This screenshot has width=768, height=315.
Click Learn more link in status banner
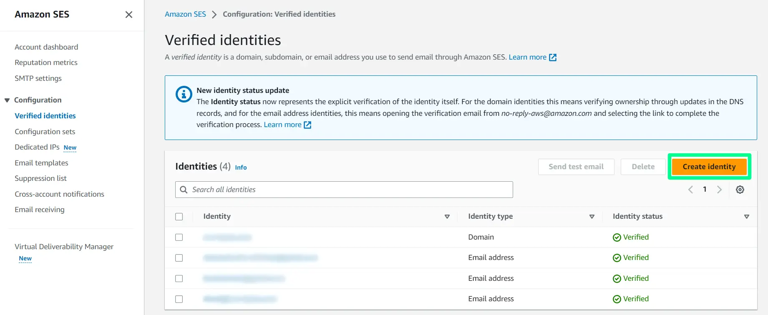282,125
